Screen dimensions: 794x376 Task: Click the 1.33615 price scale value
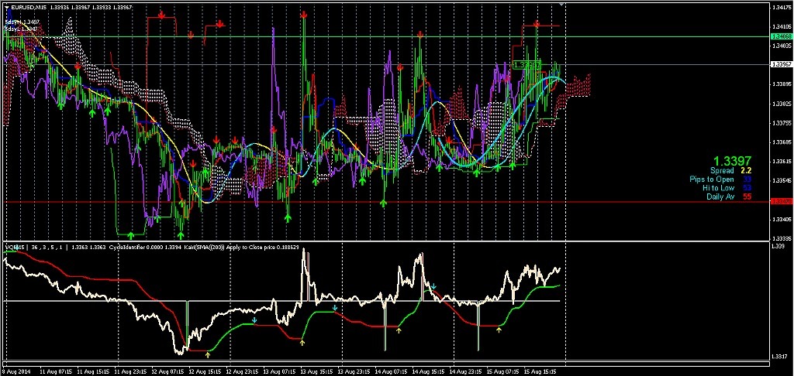click(x=780, y=161)
